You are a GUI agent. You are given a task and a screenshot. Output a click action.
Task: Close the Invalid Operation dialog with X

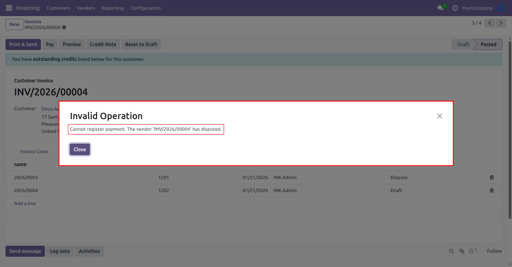[x=440, y=116]
